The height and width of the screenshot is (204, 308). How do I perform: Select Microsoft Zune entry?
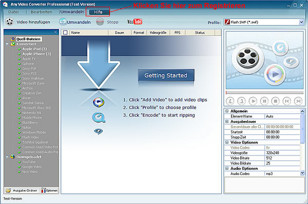(x=33, y=83)
